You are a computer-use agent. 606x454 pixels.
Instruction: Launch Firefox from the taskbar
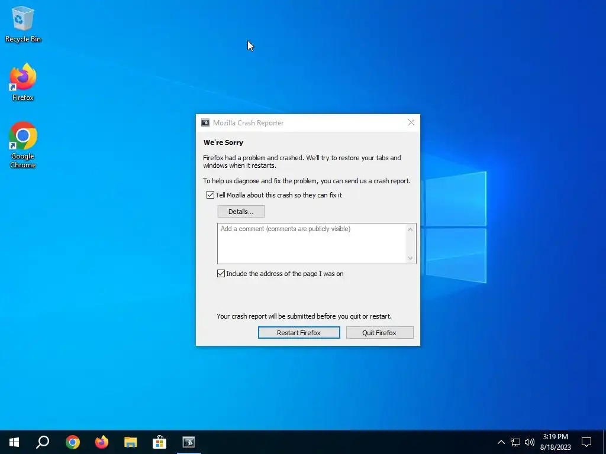click(102, 442)
